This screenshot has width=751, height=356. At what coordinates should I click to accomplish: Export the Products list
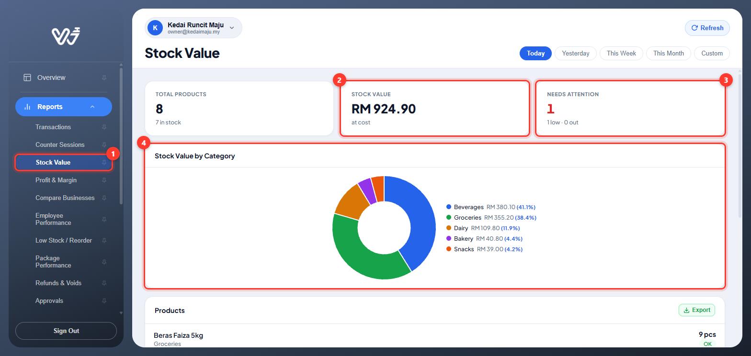(697, 310)
